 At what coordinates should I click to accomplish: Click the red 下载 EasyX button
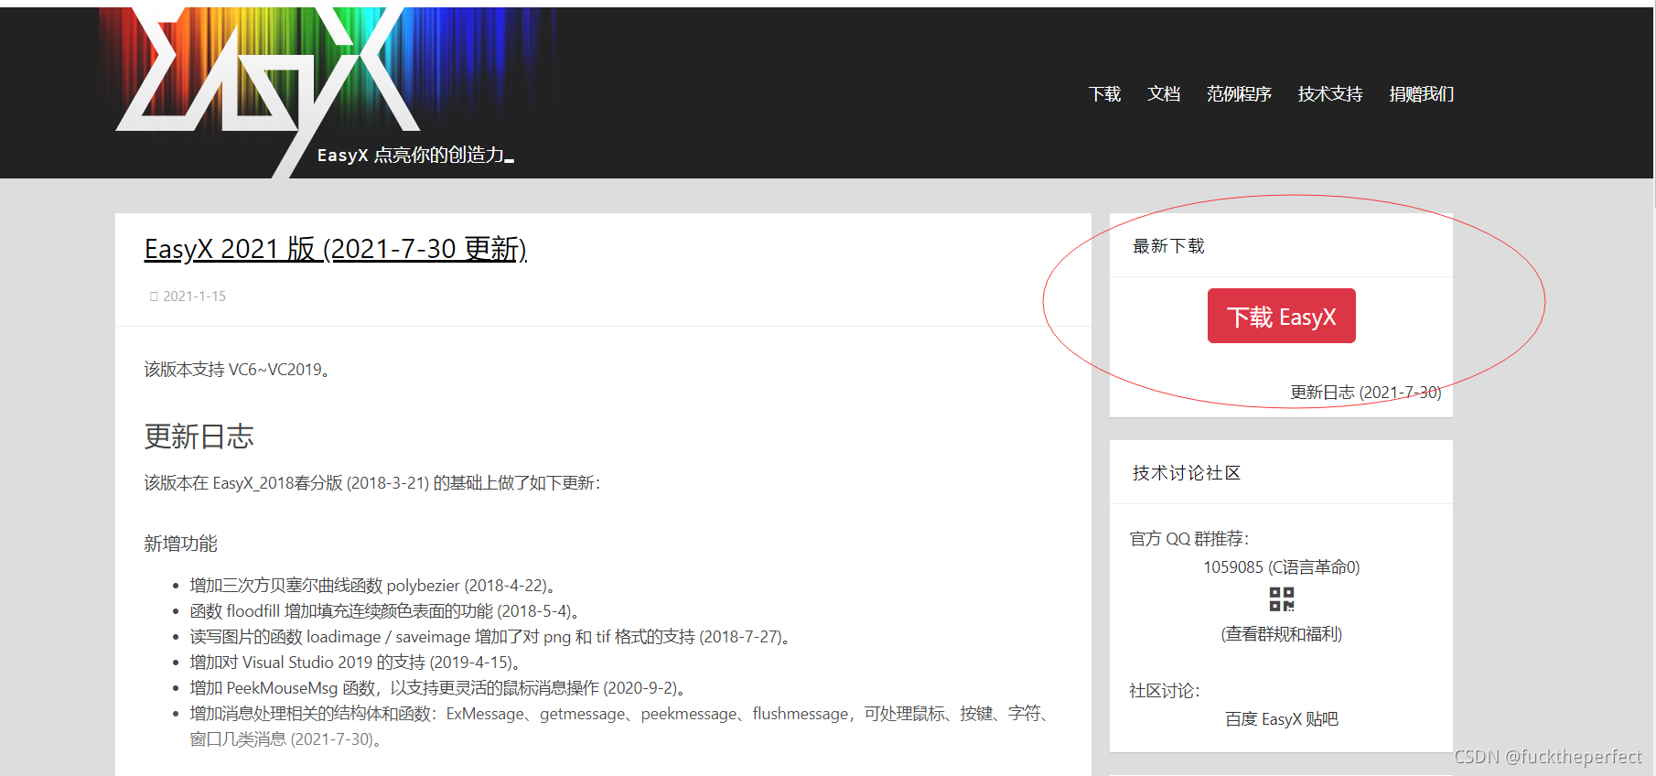(x=1281, y=316)
